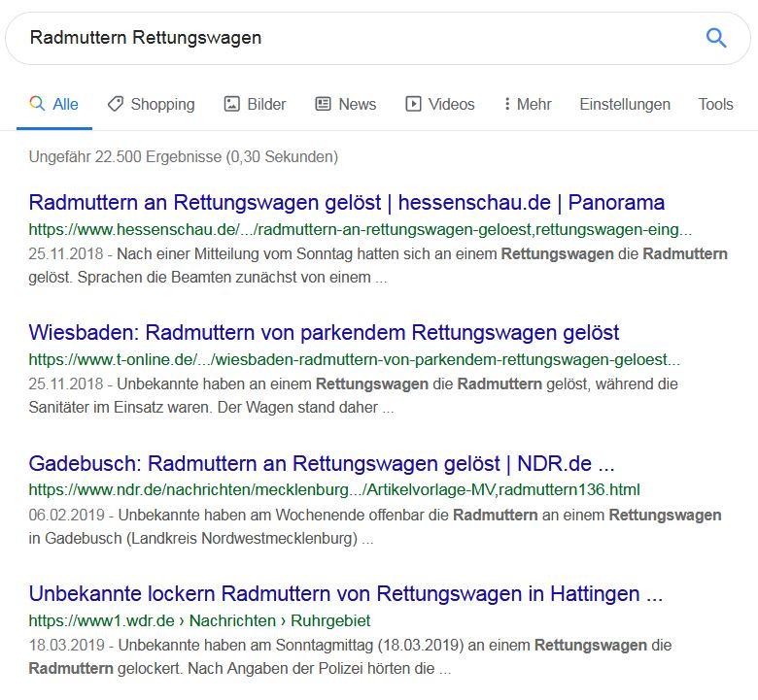Open Unbekannte lockern Radmuttern in Hattingen result

(346, 593)
